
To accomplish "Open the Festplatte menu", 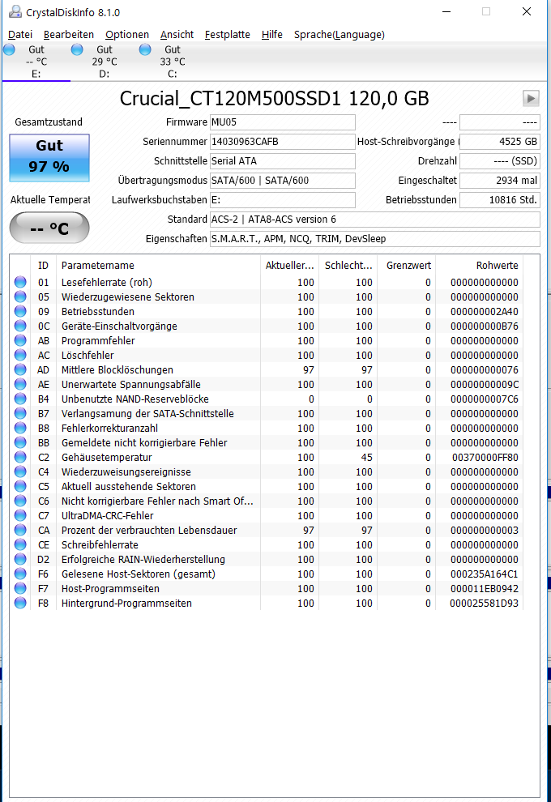I will (227, 34).
